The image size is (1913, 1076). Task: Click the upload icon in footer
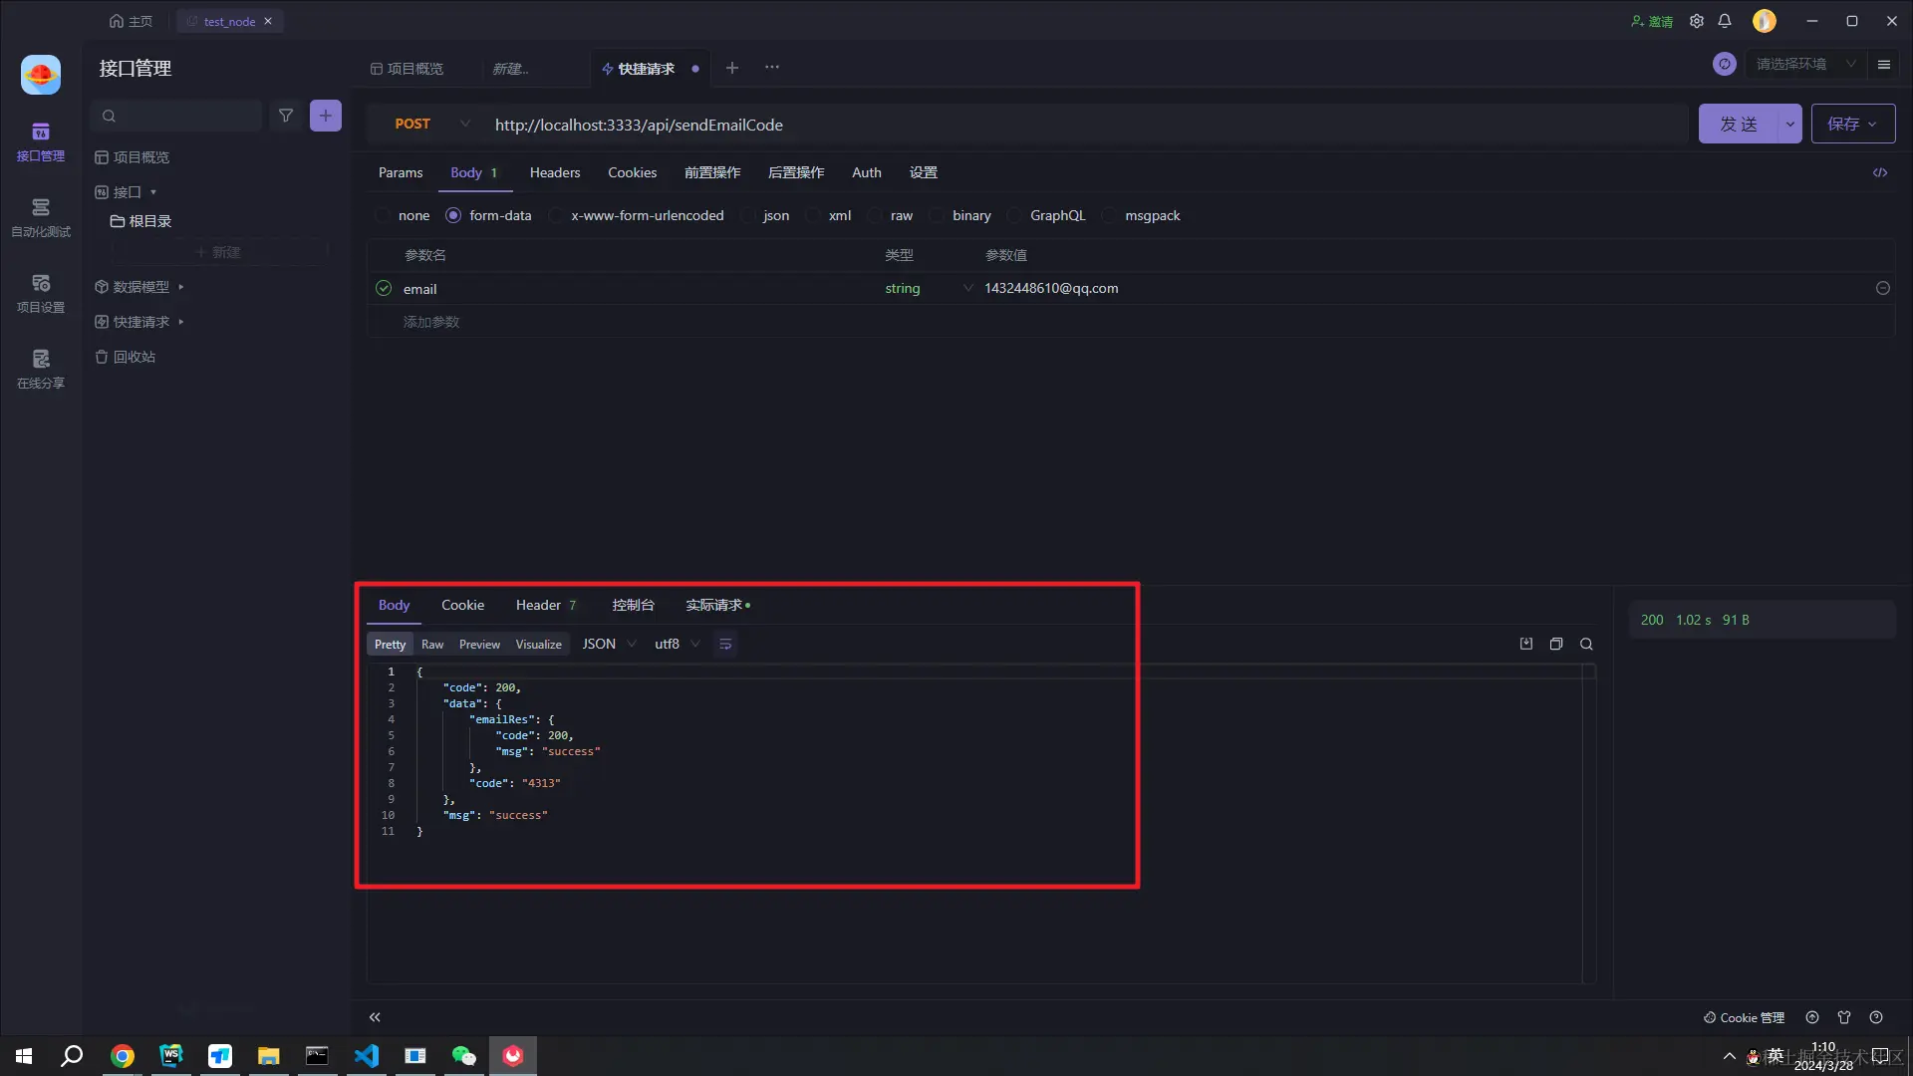coord(1812,1017)
